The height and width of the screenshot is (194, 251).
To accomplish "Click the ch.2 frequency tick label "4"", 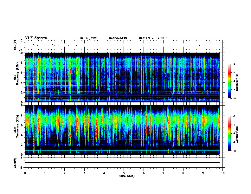I will pyautogui.click(x=22, y=135).
